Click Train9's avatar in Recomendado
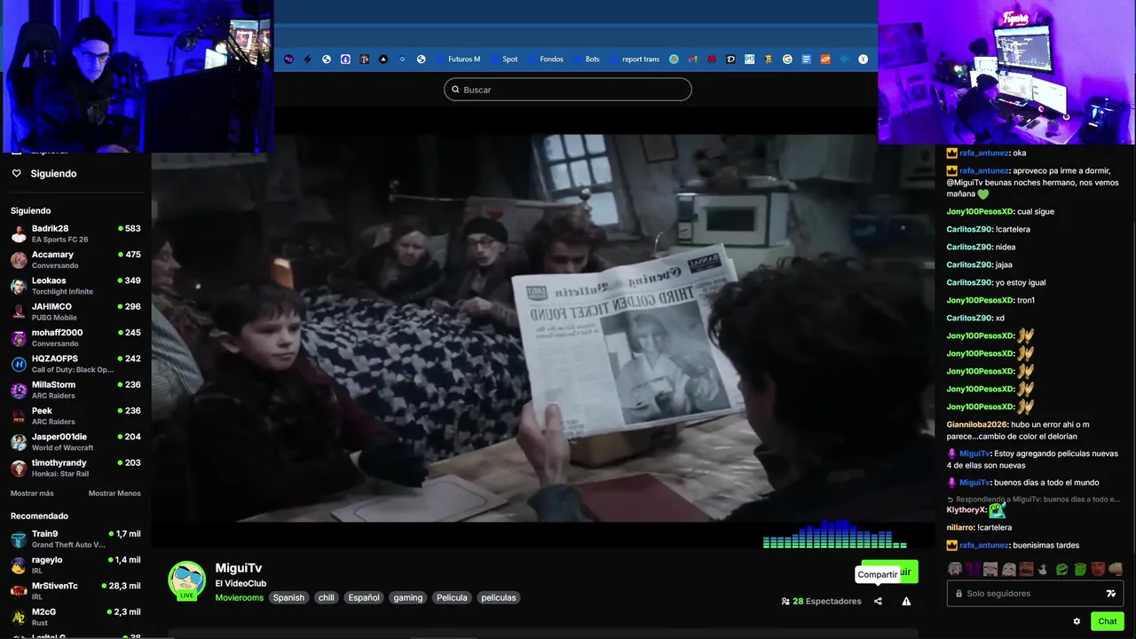 tap(19, 540)
